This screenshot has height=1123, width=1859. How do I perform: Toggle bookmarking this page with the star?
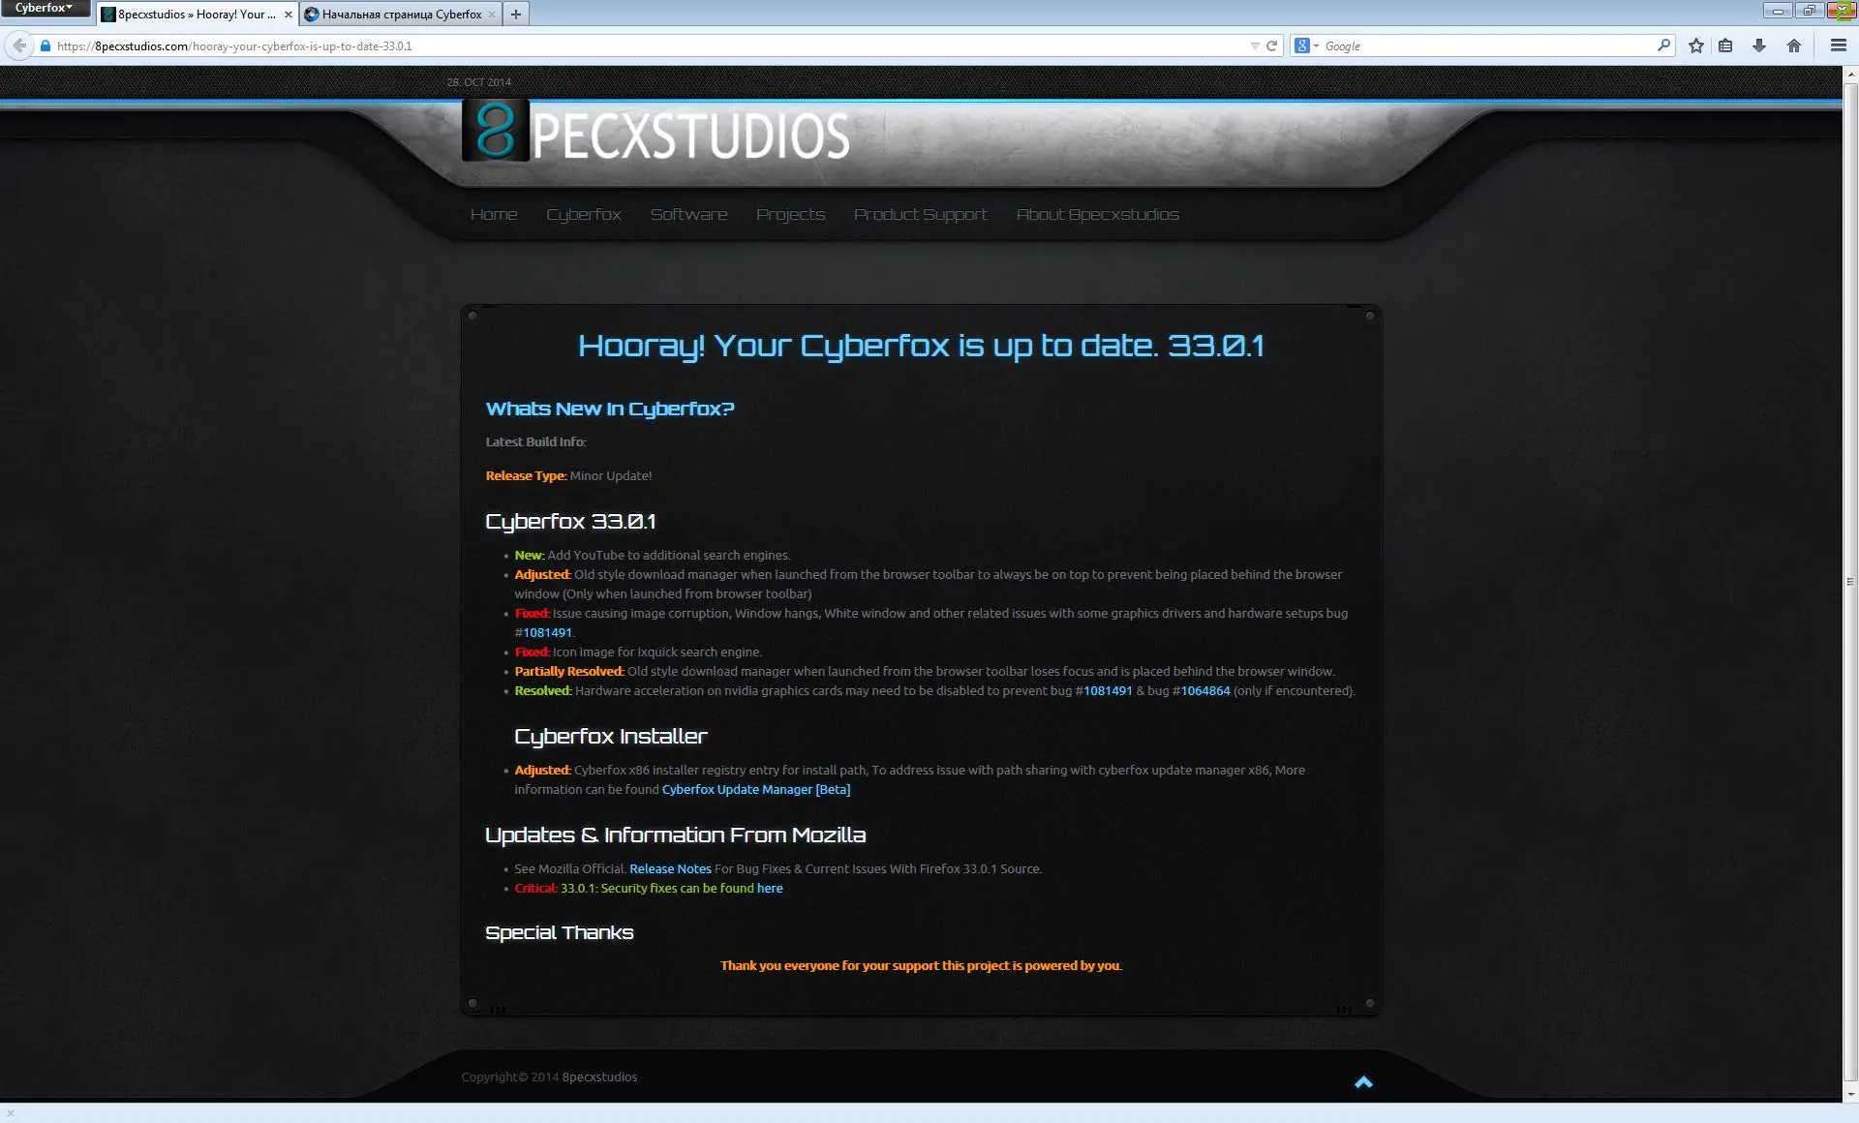(1695, 46)
